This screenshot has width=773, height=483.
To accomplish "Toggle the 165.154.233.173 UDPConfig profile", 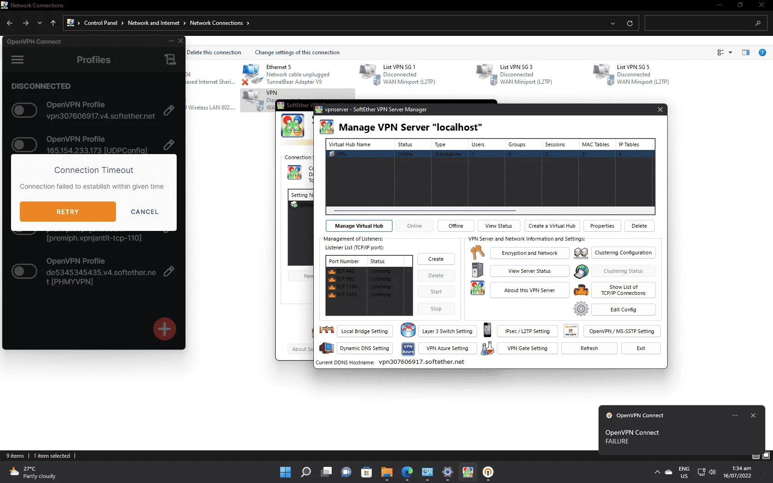I will [24, 145].
